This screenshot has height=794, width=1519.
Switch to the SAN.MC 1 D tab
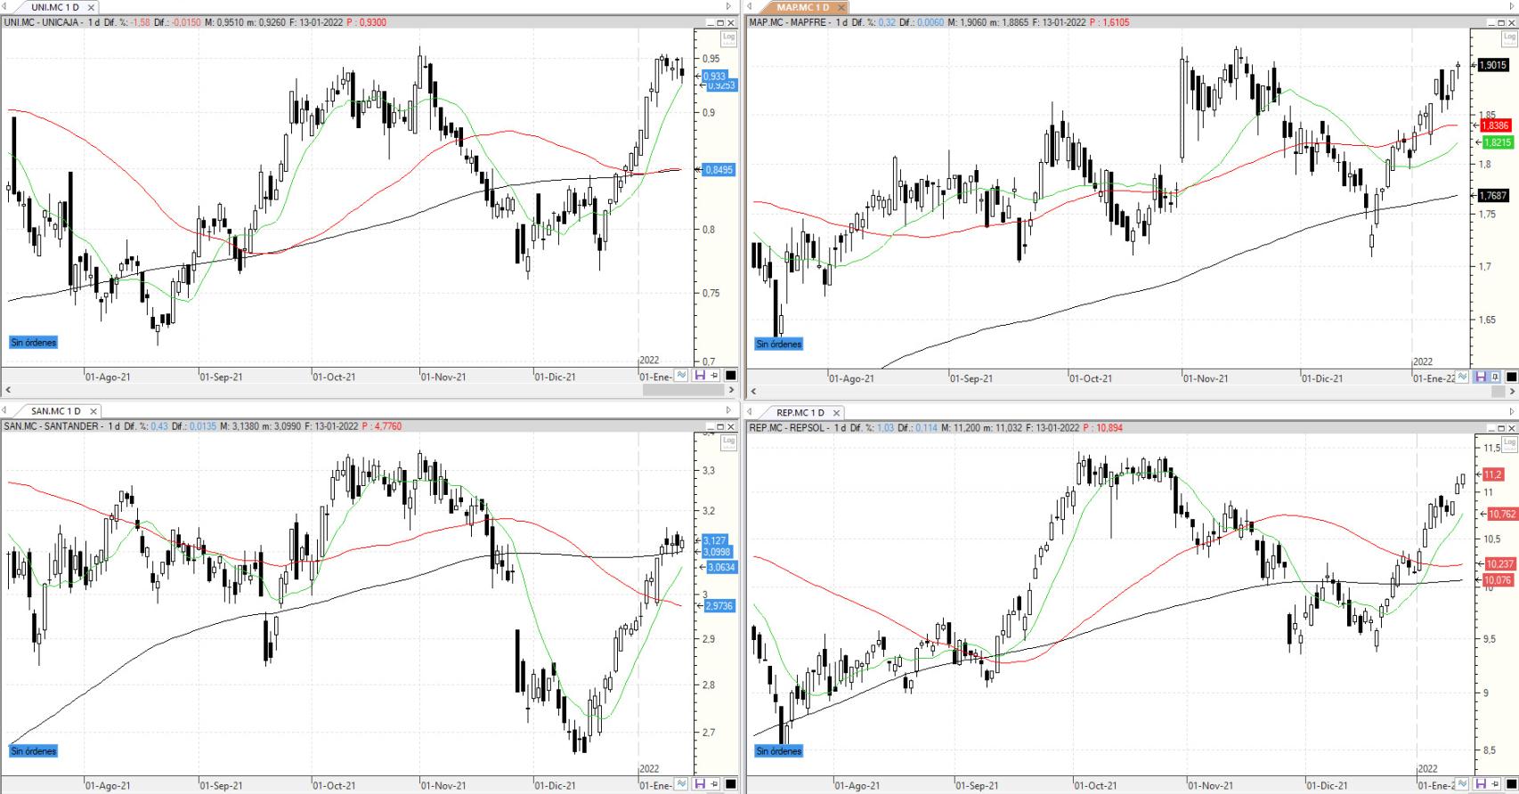pyautogui.click(x=55, y=411)
